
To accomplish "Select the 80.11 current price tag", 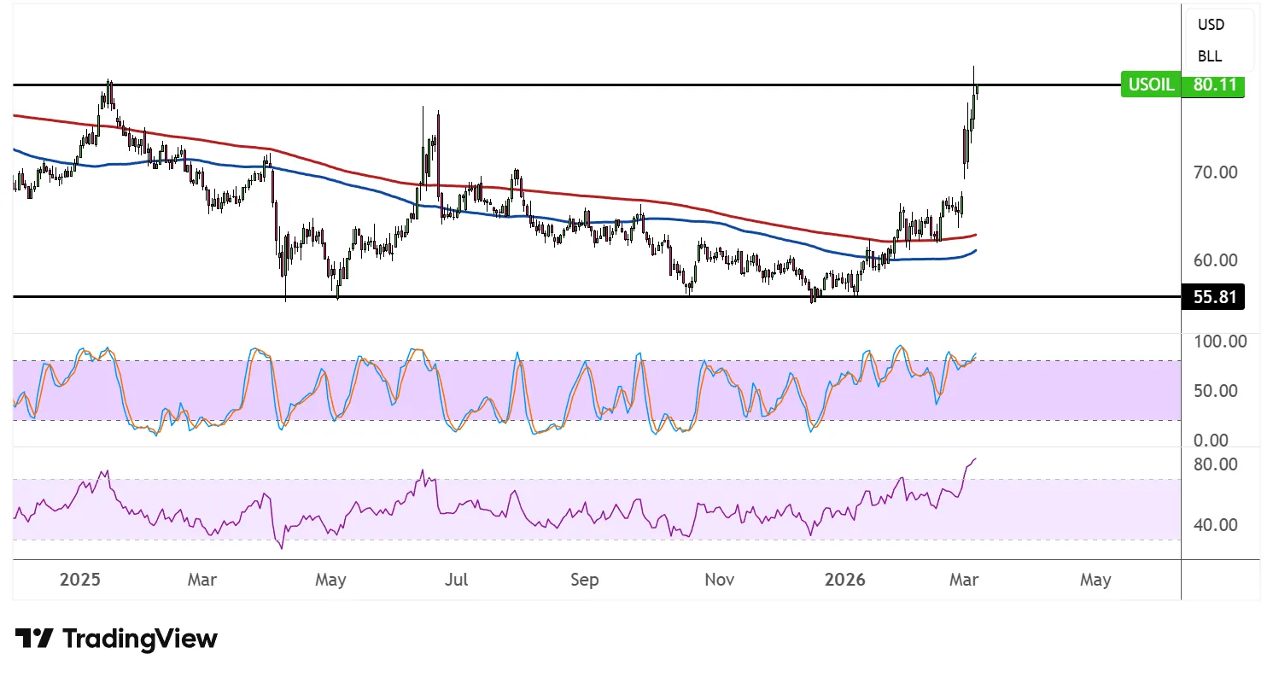I will (x=1213, y=85).
